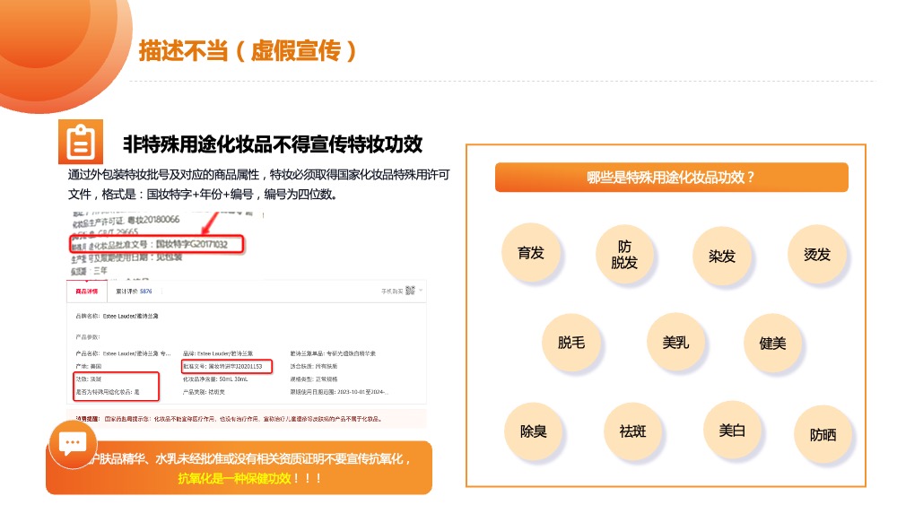
Task: Click the 美白 circle
Action: click(732, 430)
